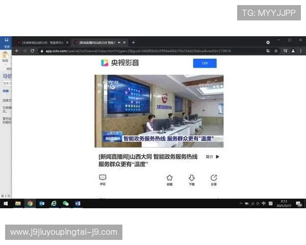Mute the audio on the second tab
The image size is (306, 245).
tap(119, 42)
